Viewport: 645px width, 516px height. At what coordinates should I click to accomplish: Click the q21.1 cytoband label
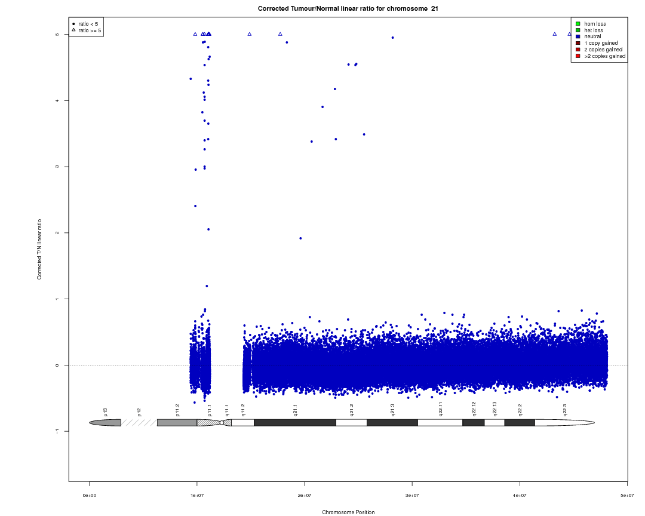[x=295, y=410]
